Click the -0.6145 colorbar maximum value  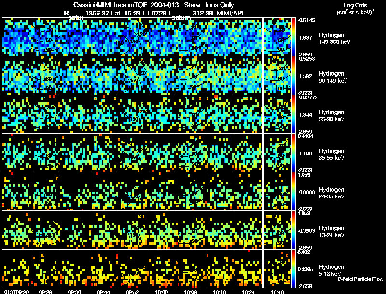click(306, 20)
